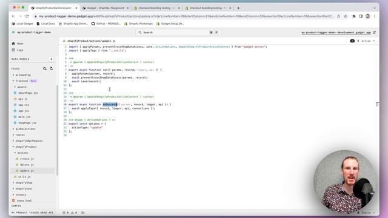Switch to Gadget GraphQL Playground tab

tap(105, 8)
